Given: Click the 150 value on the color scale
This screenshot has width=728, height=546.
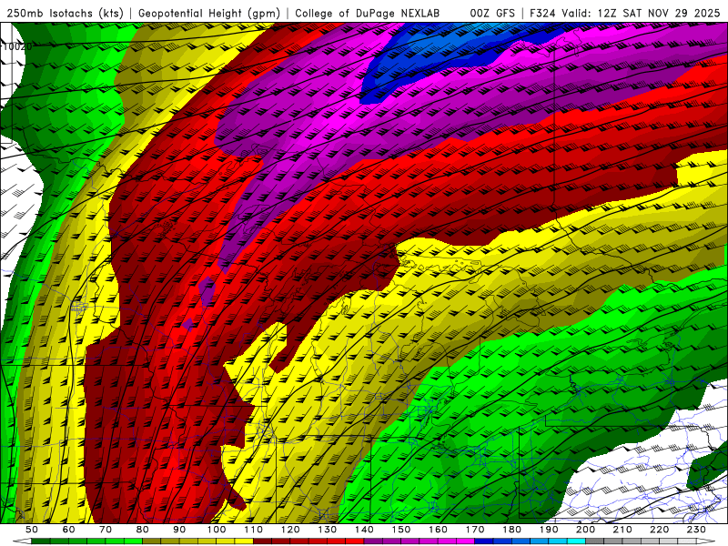Looking at the screenshot, I should [401, 530].
